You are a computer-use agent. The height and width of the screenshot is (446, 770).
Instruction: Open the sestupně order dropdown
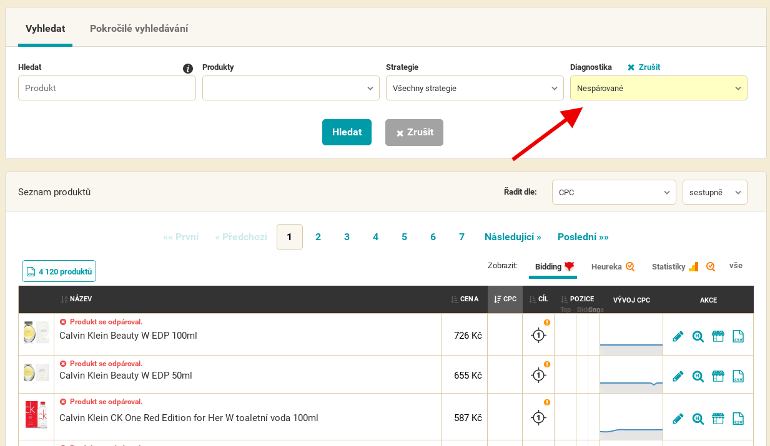[715, 192]
